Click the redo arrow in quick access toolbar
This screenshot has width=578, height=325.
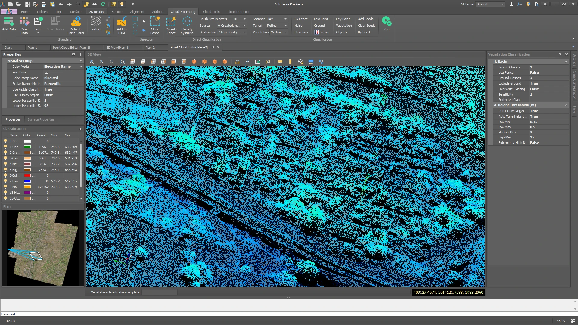tap(69, 4)
